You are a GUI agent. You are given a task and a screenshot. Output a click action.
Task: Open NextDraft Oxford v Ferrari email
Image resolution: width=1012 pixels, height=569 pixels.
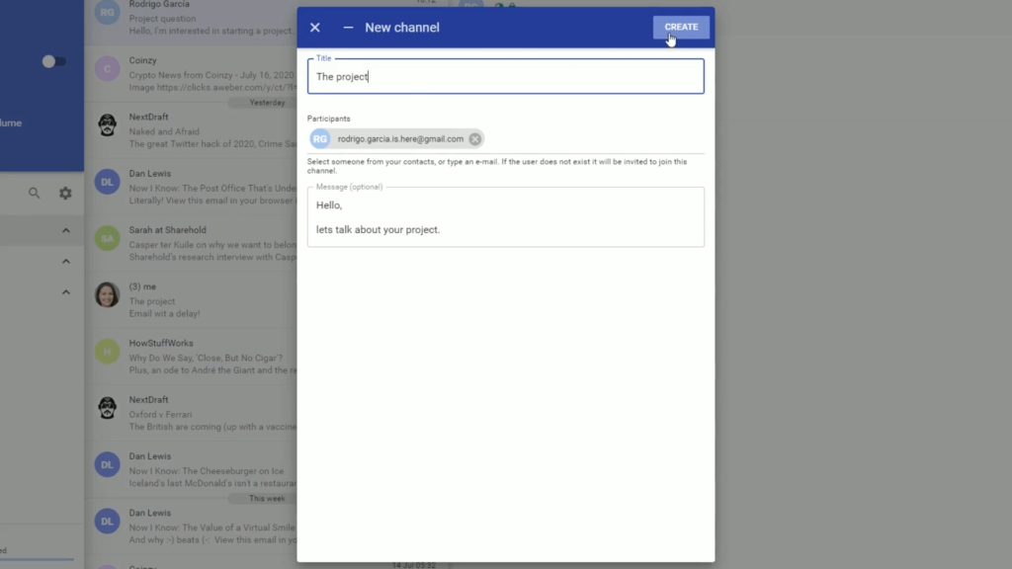click(198, 414)
